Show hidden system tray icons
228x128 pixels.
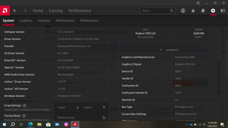click(187, 124)
